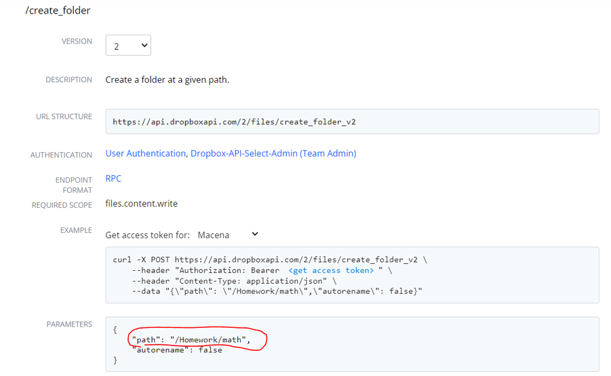Open the RPC endpoint format link

(113, 178)
